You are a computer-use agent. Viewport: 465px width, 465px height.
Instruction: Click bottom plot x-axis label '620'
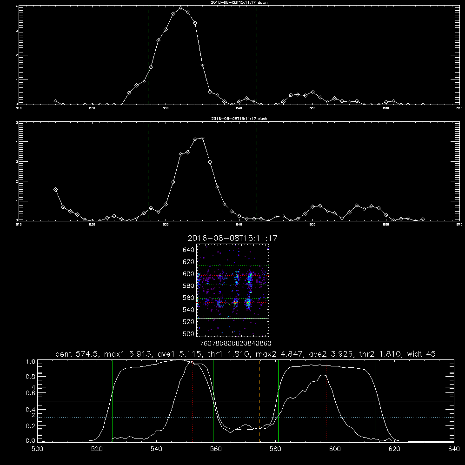click(394, 449)
